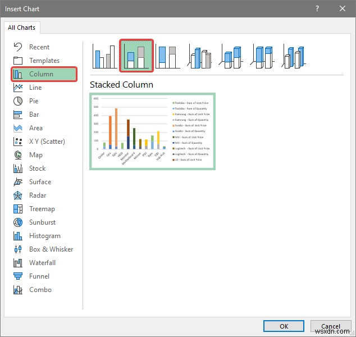Choose the 100% Stacked Column subtype
Image resolution: width=356 pixels, height=337 pixels.
(x=168, y=56)
